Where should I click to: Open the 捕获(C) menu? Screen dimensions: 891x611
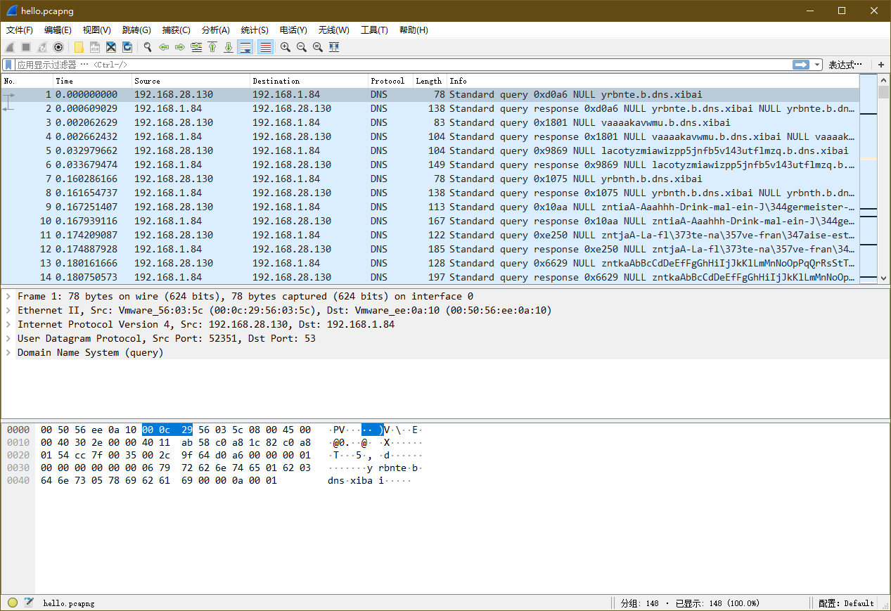177,30
